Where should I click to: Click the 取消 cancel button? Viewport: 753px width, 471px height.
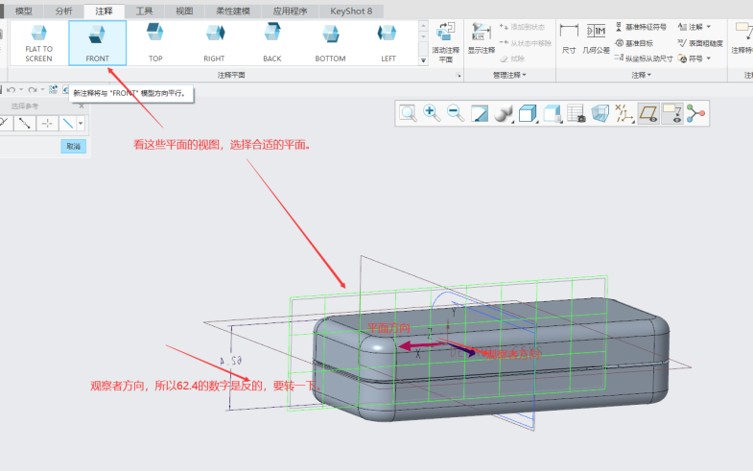pos(73,147)
